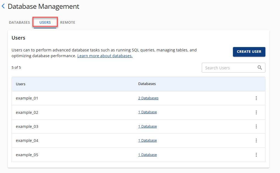The height and width of the screenshot is (173, 280).
Task: Select the USERS tab
Action: pyautogui.click(x=45, y=22)
